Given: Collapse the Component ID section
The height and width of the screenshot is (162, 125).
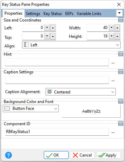Looking at the screenshot, I should [121, 123].
